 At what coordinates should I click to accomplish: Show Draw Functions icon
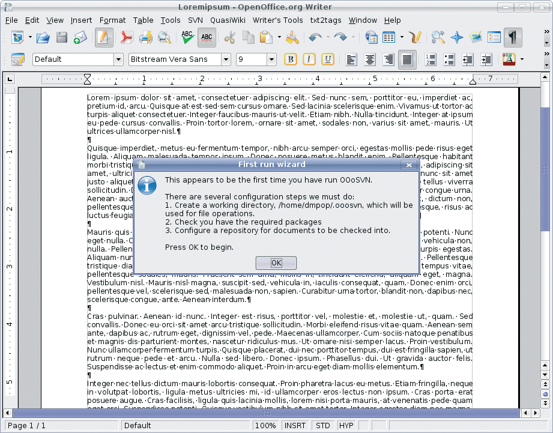click(415, 37)
